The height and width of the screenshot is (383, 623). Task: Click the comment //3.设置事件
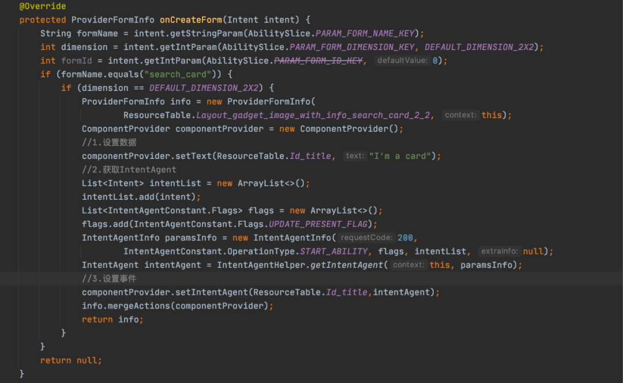click(109, 279)
